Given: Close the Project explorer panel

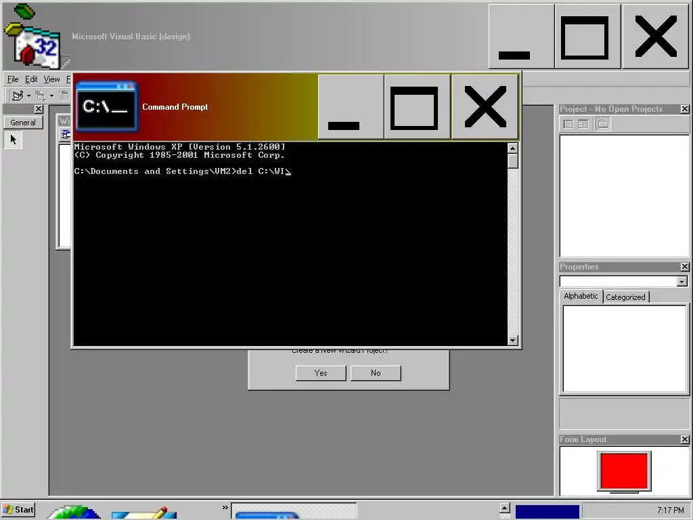Looking at the screenshot, I should [x=685, y=109].
